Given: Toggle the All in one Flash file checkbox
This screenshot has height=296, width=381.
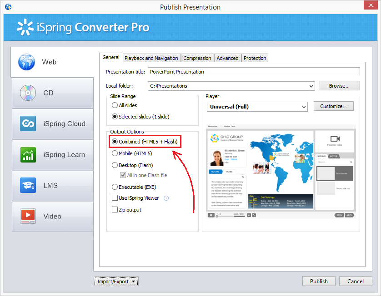Looking at the screenshot, I should click(x=123, y=175).
